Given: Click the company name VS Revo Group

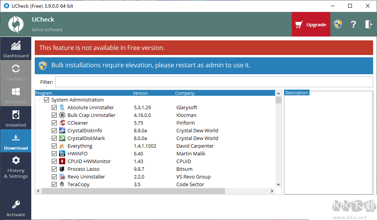Looking at the screenshot, I should coord(194,177).
